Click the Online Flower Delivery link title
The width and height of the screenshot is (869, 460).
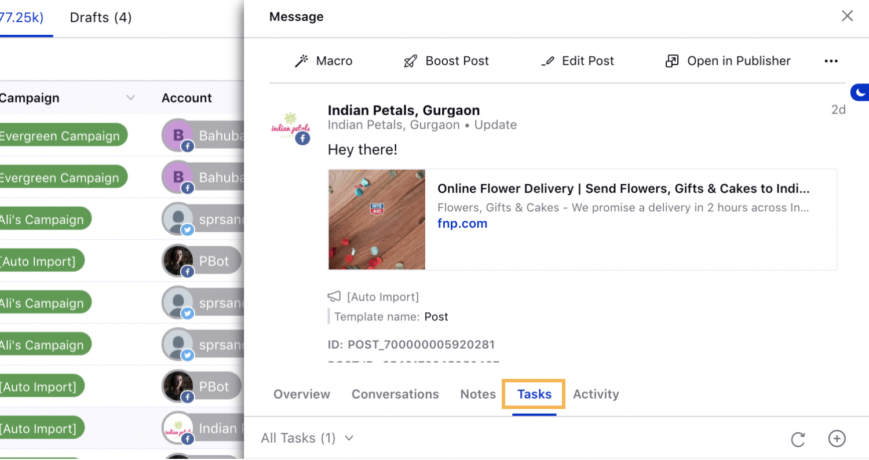pos(623,188)
